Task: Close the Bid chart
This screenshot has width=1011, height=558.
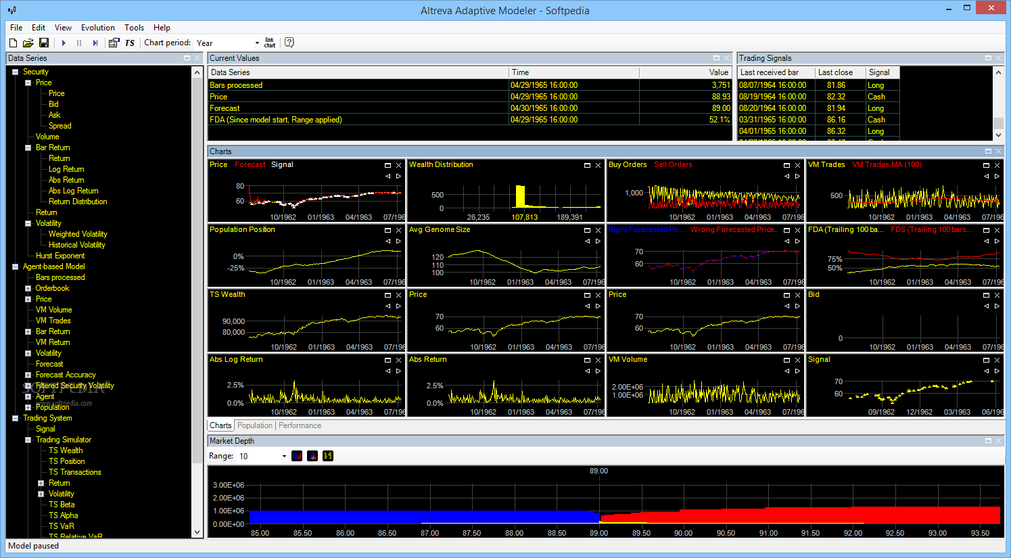Action: [997, 295]
